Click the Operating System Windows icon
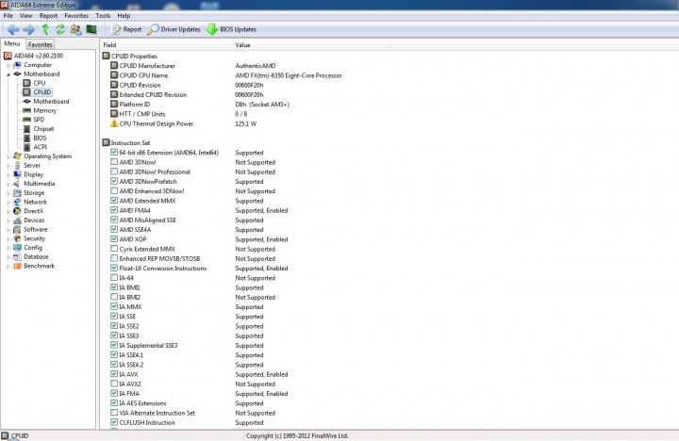This screenshot has height=441, width=679. 17,155
